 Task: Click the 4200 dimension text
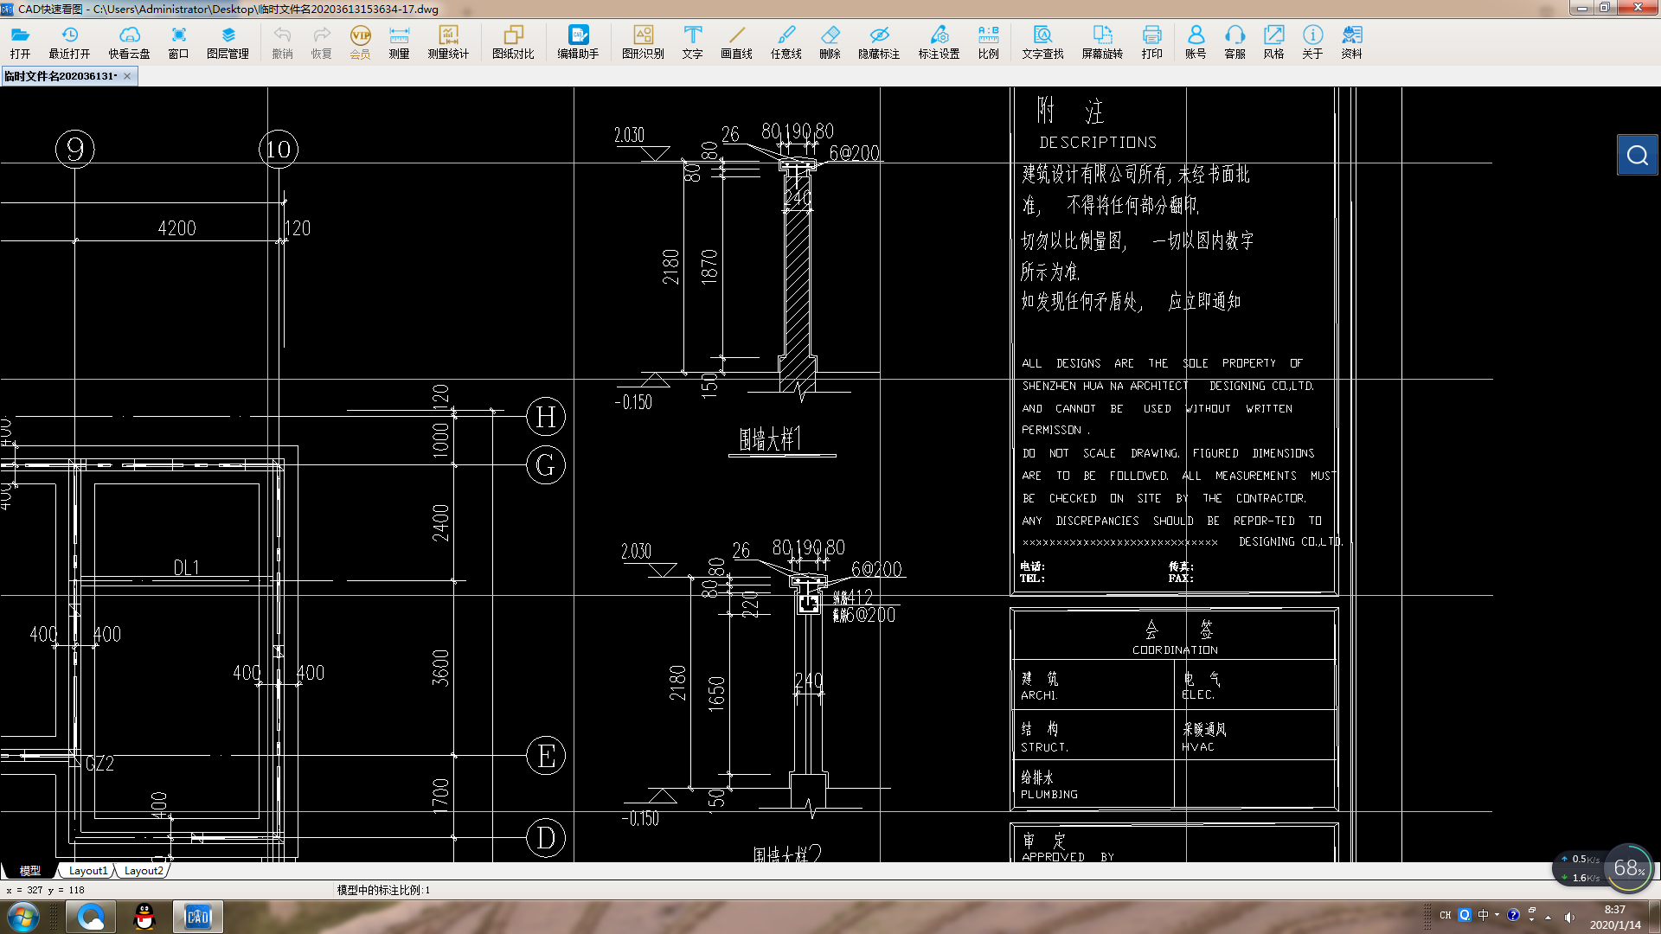pyautogui.click(x=176, y=228)
